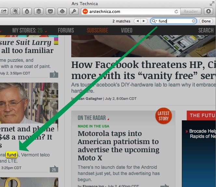
Task: Open the Buffer extension stack icon
Action: click(39, 11)
